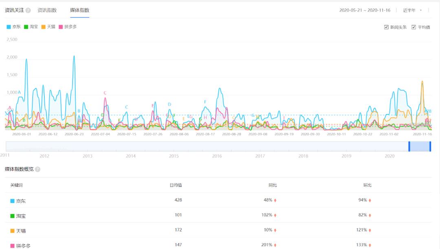The width and height of the screenshot is (440, 249).
Task: Click the right handle of timeline range slider
Action: [x=430, y=146]
